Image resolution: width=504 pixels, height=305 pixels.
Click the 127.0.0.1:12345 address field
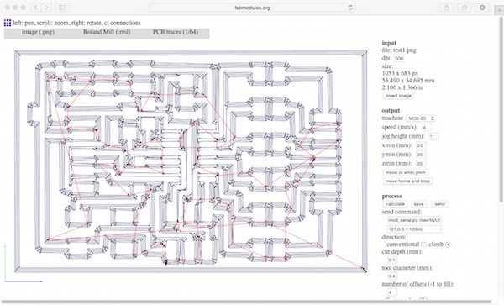(x=414, y=229)
